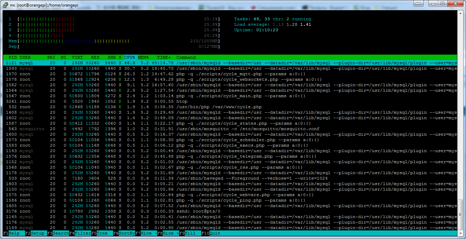The image size is (466, 239).
Task: Select the cycle_scheduler.php process row
Action: point(230,140)
